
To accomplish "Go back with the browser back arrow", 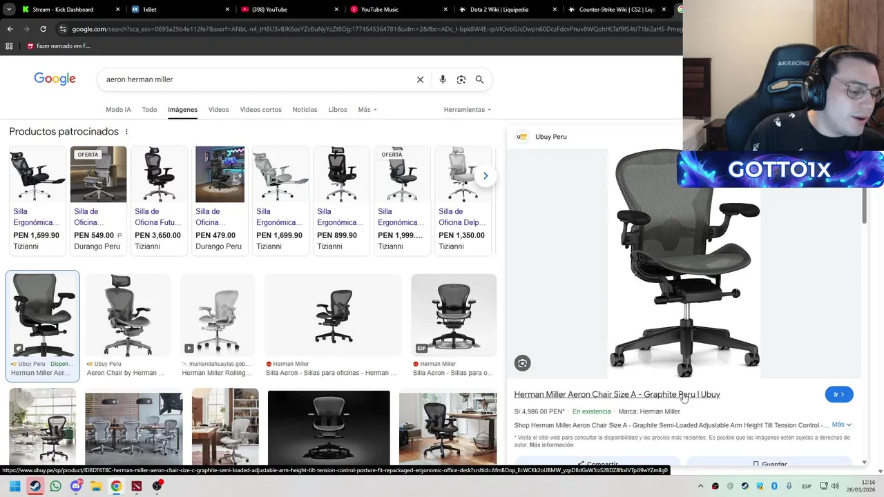I will click(x=10, y=29).
